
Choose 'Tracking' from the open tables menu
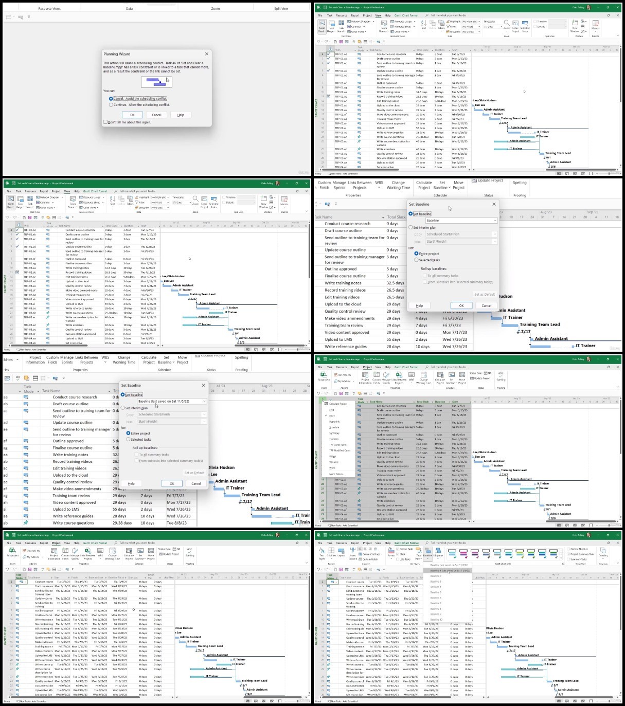coord(334,439)
